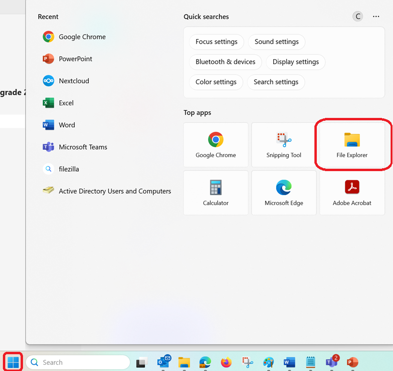Open File Explorer tile in Top apps
The image size is (393, 371).
tap(352, 145)
